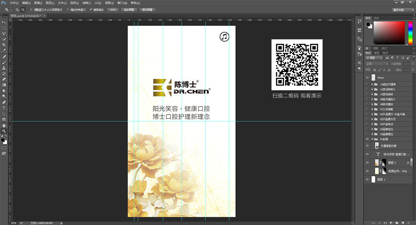Image resolution: width=416 pixels, height=225 pixels.
Task: Select the Gradient tool
Action: 4,85
